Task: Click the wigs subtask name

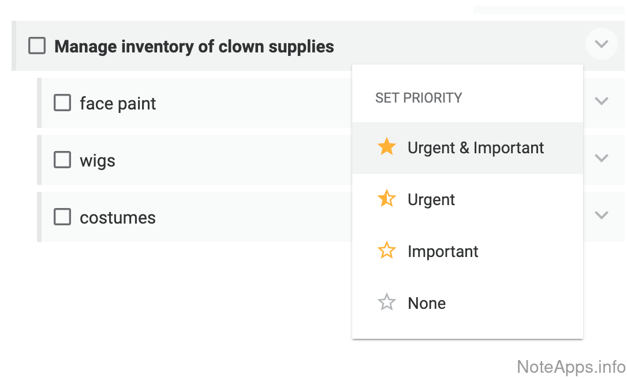Action: (98, 161)
